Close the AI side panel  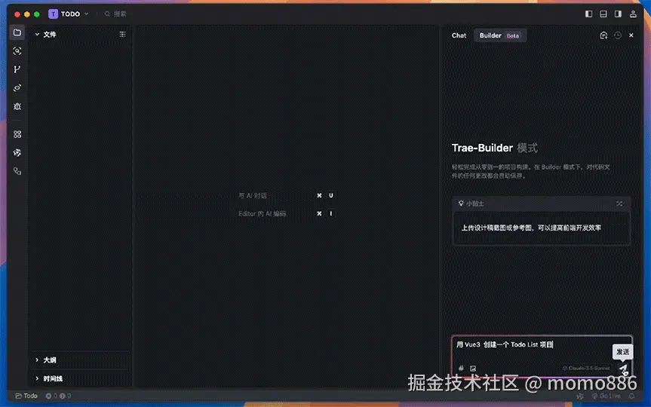tap(631, 35)
